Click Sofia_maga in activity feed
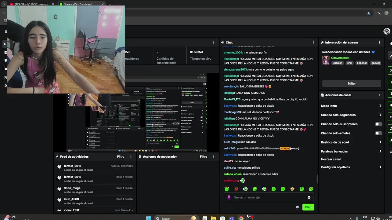 (x=72, y=188)
